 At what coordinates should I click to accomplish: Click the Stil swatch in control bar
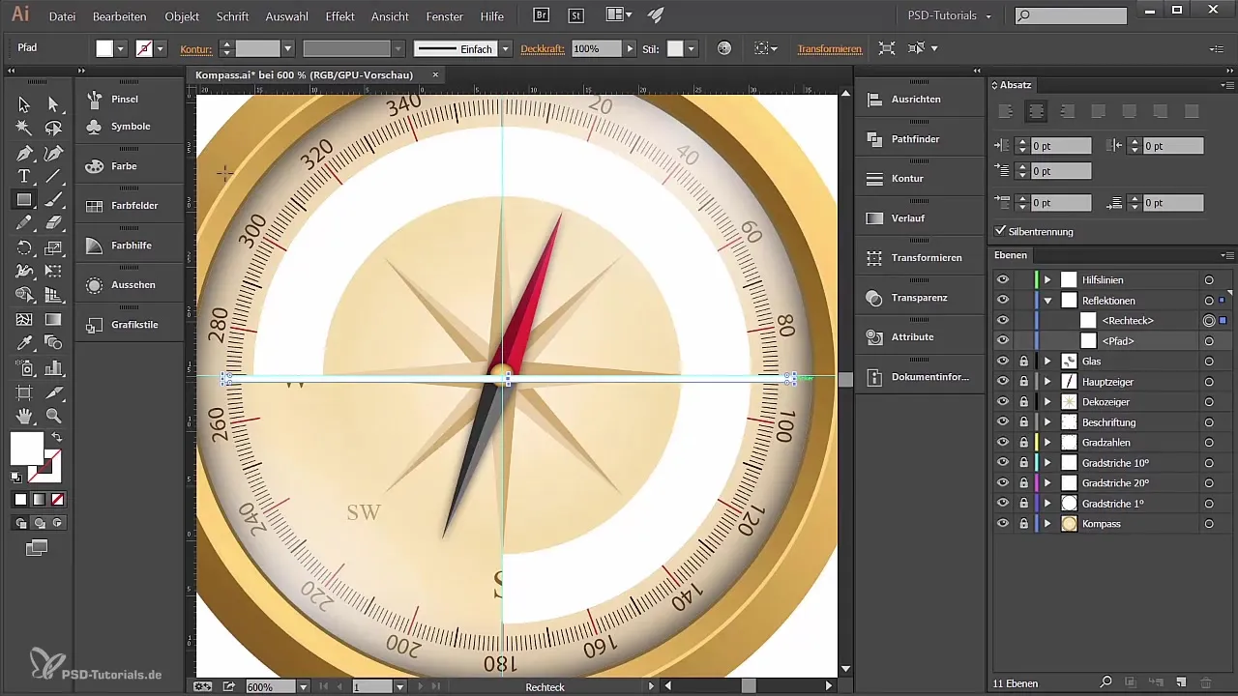(675, 48)
